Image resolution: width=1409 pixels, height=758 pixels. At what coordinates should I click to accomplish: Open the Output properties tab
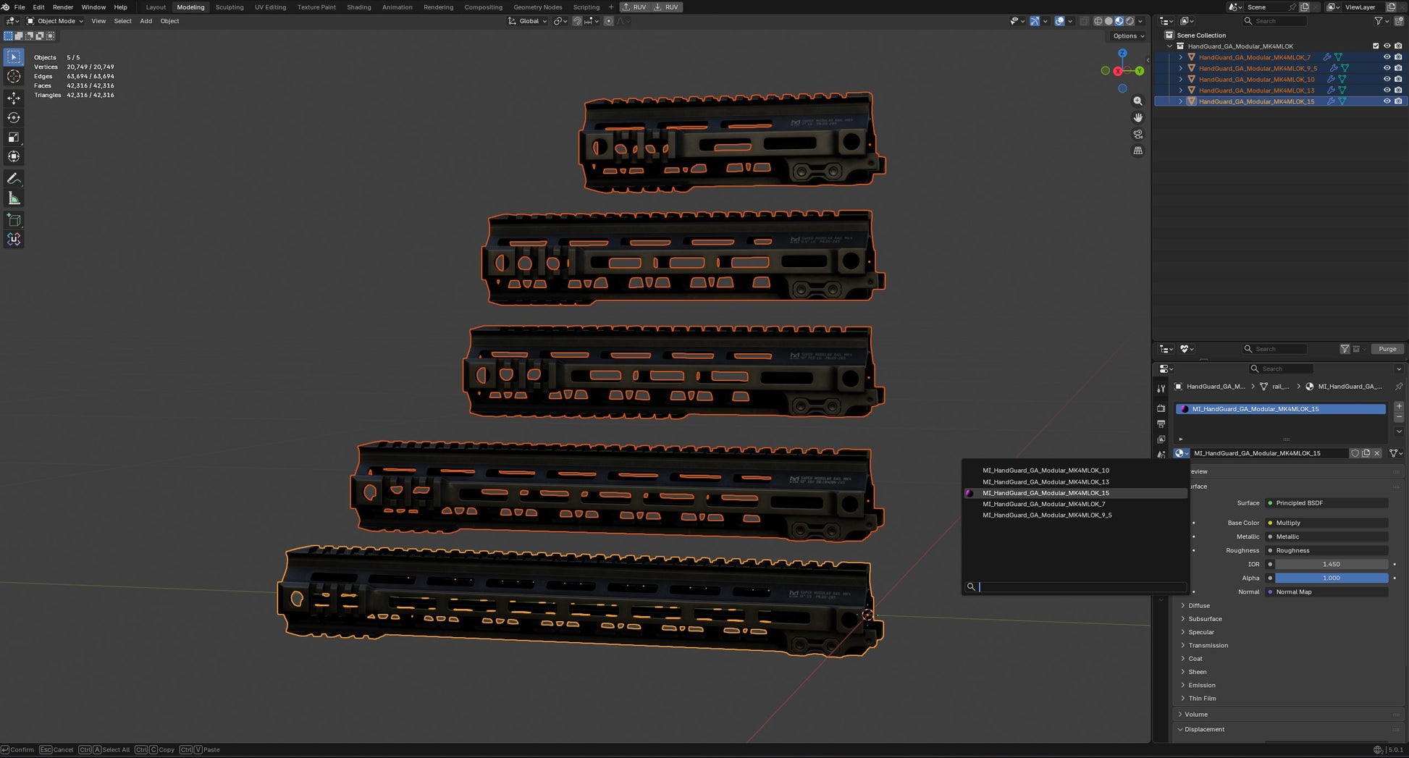click(1161, 424)
